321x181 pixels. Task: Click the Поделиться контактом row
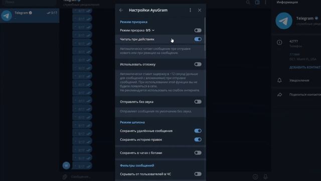296,95
